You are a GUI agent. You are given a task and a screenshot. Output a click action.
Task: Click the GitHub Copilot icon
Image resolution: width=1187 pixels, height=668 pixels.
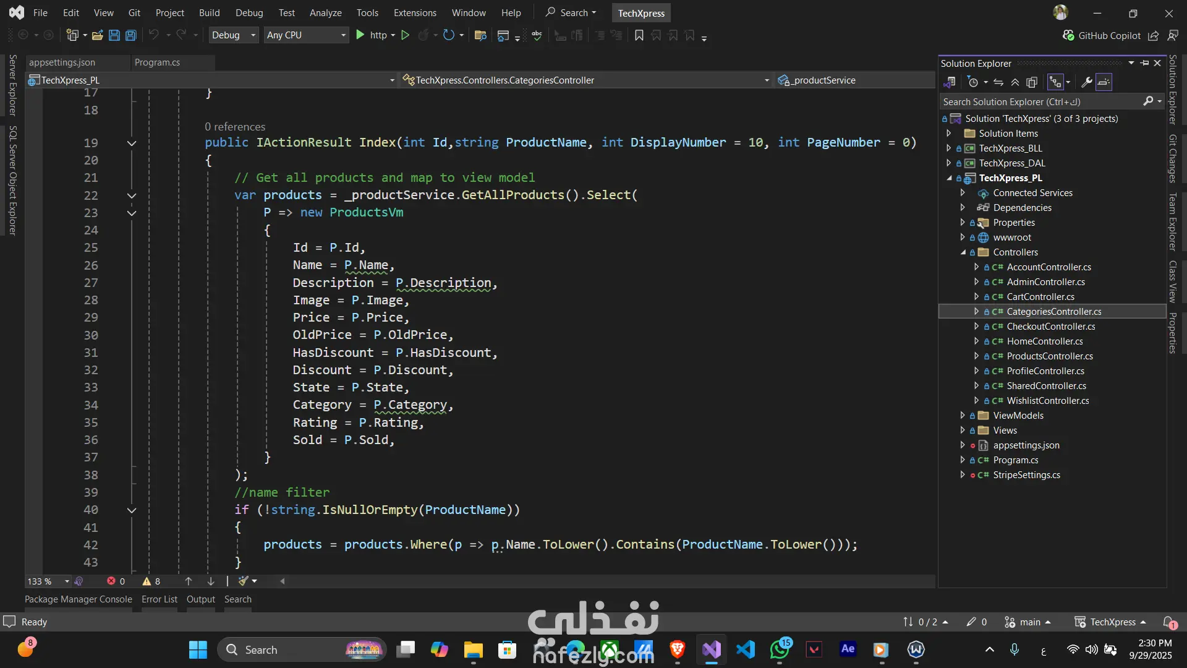(x=1068, y=35)
